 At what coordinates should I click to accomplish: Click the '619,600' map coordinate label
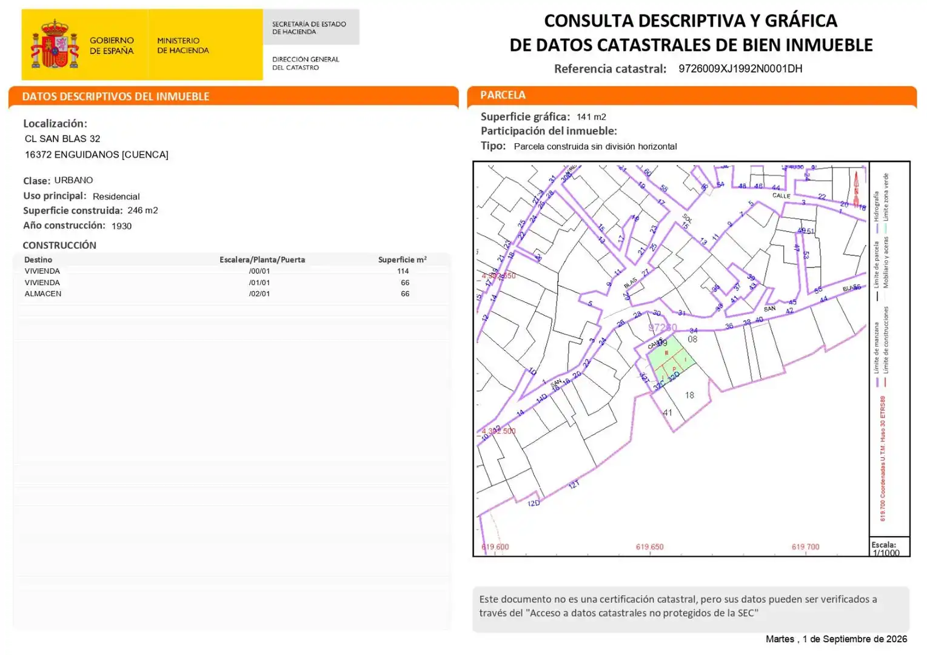495,547
